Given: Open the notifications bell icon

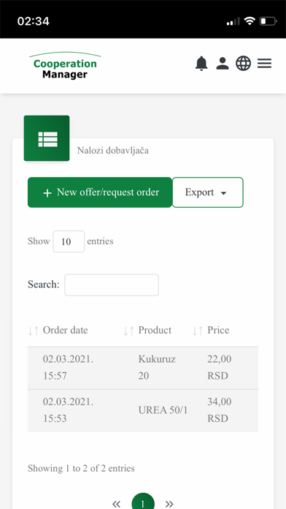Looking at the screenshot, I should pos(201,64).
